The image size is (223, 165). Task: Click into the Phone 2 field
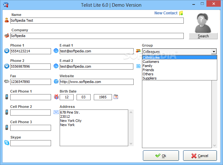coord(30,66)
